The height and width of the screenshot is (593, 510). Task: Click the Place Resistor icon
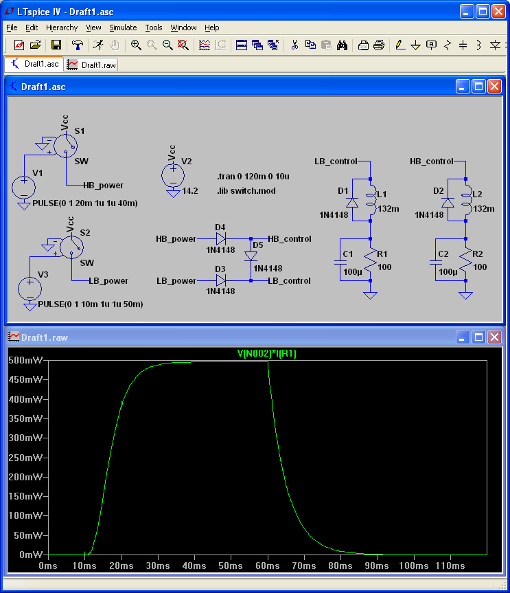(448, 45)
